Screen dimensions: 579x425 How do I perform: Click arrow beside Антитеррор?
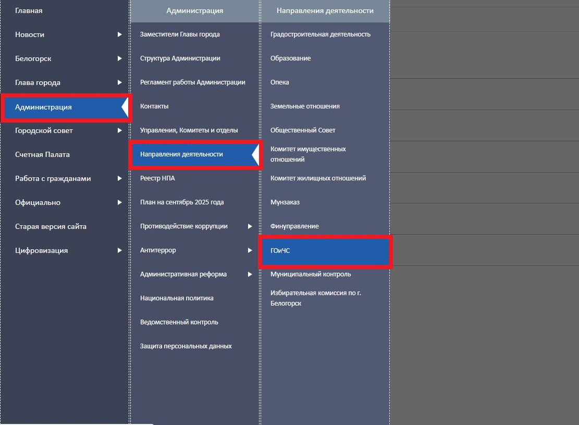250,250
